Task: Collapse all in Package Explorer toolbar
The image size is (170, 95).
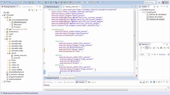Action: [29, 10]
